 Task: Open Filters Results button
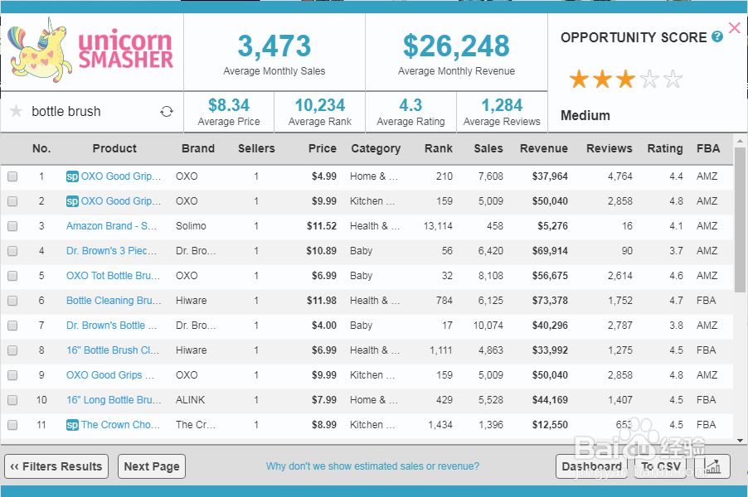click(56, 466)
